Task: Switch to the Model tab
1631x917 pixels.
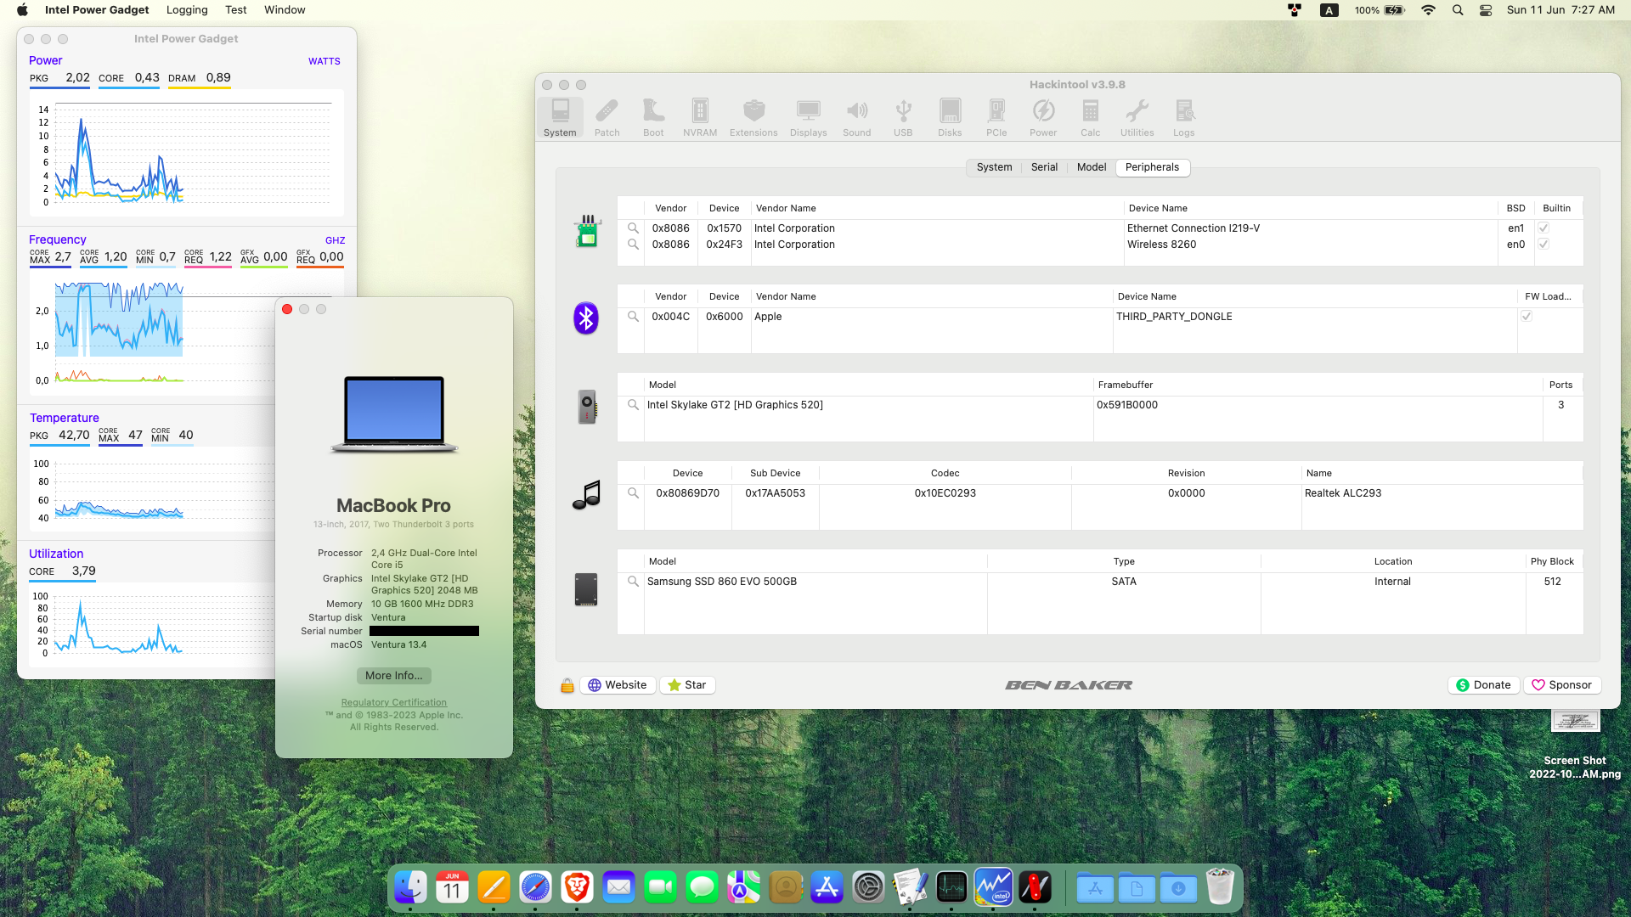Action: (x=1091, y=167)
